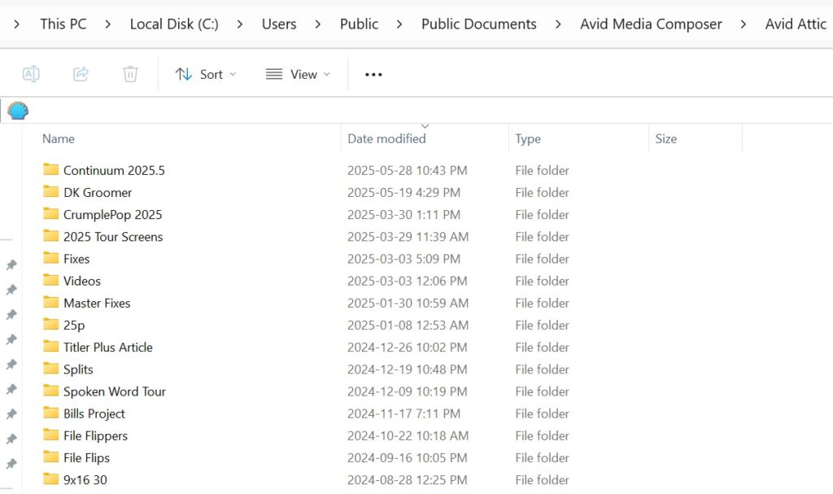Viewport: 833px width, 494px height.
Task: Click the folder name 'Titler Plus Article'
Action: tap(108, 348)
